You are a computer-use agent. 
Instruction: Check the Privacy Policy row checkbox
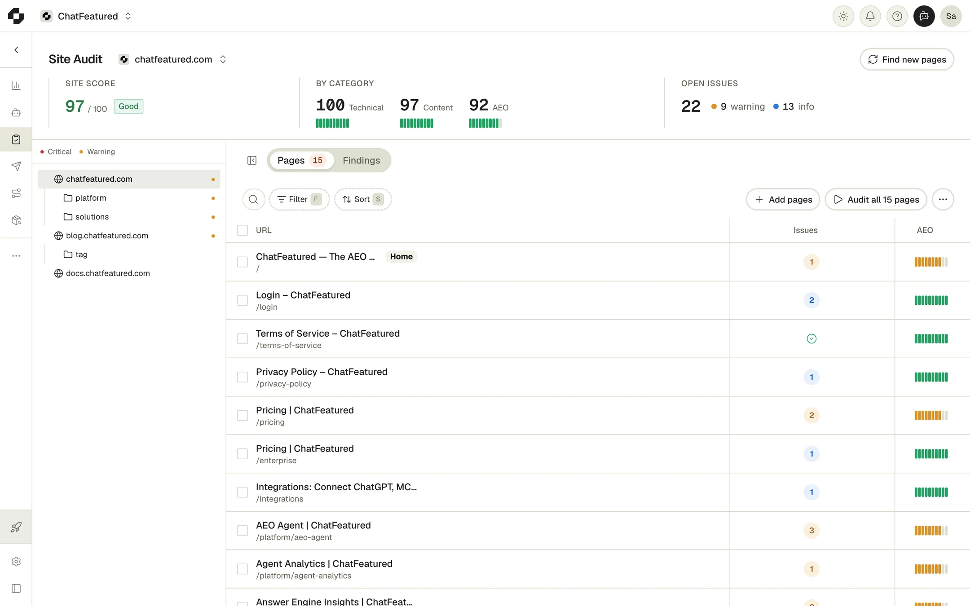[x=242, y=377]
